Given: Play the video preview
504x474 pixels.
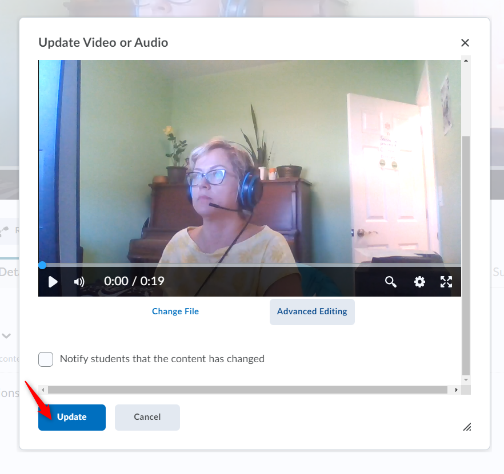Looking at the screenshot, I should coord(53,281).
